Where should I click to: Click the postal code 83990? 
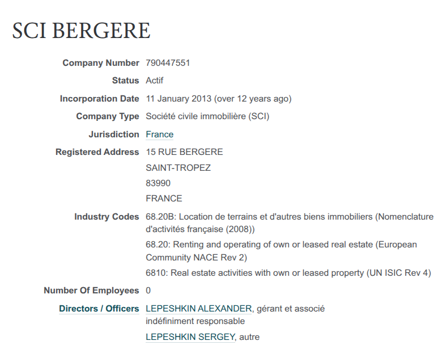pyautogui.click(x=158, y=183)
